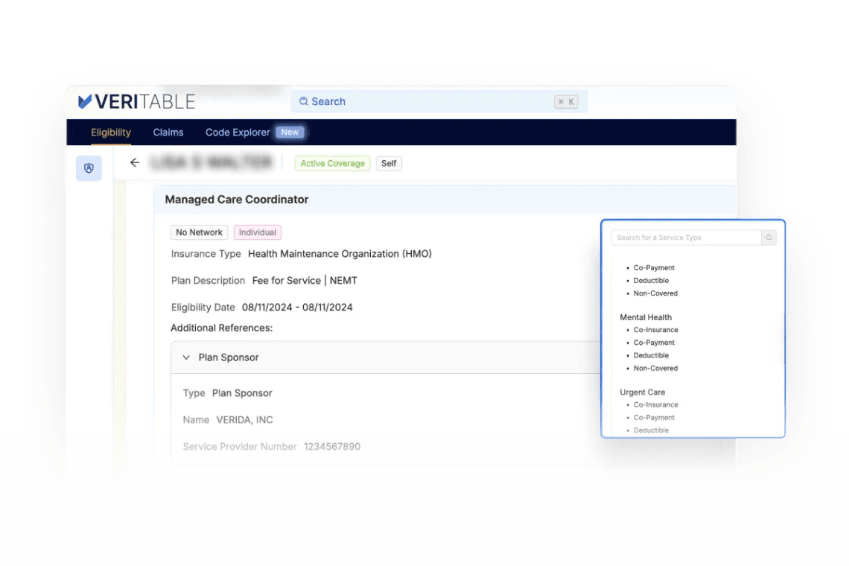
Task: Click the Active Coverage badge
Action: tap(332, 164)
